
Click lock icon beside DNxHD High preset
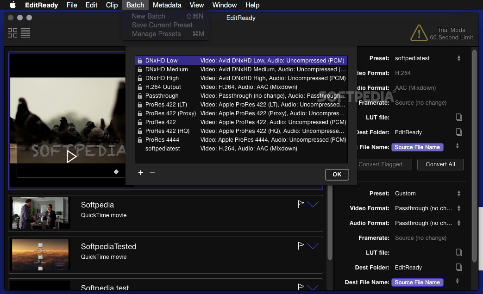click(140, 78)
